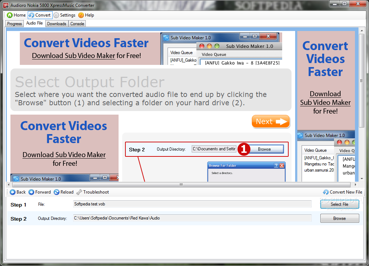Open the Convert toolbar item
Image resolution: width=369 pixels, height=266 pixels.
click(40, 15)
